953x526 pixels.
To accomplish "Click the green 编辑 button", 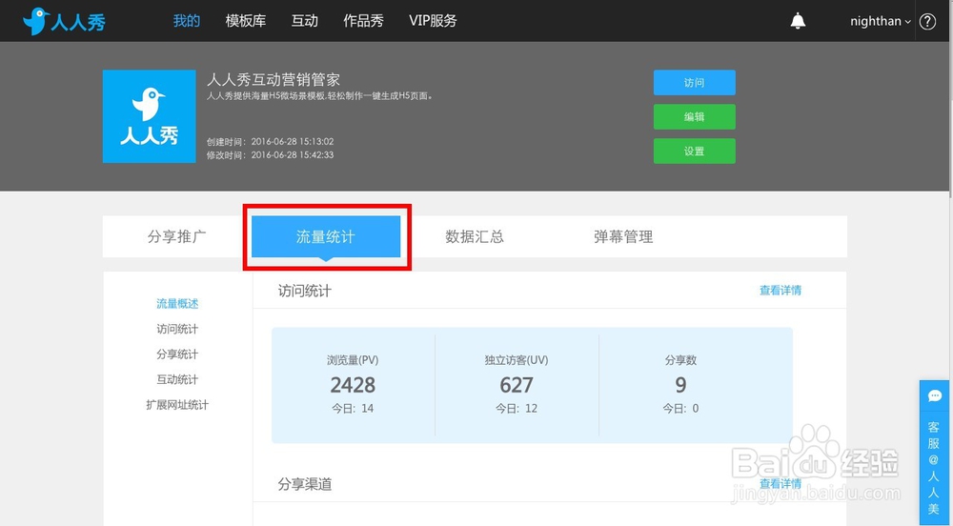I will 694,116.
